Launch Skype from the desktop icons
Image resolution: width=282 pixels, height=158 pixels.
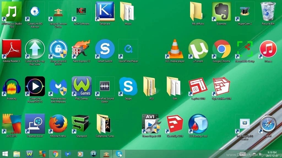[x=128, y=87]
